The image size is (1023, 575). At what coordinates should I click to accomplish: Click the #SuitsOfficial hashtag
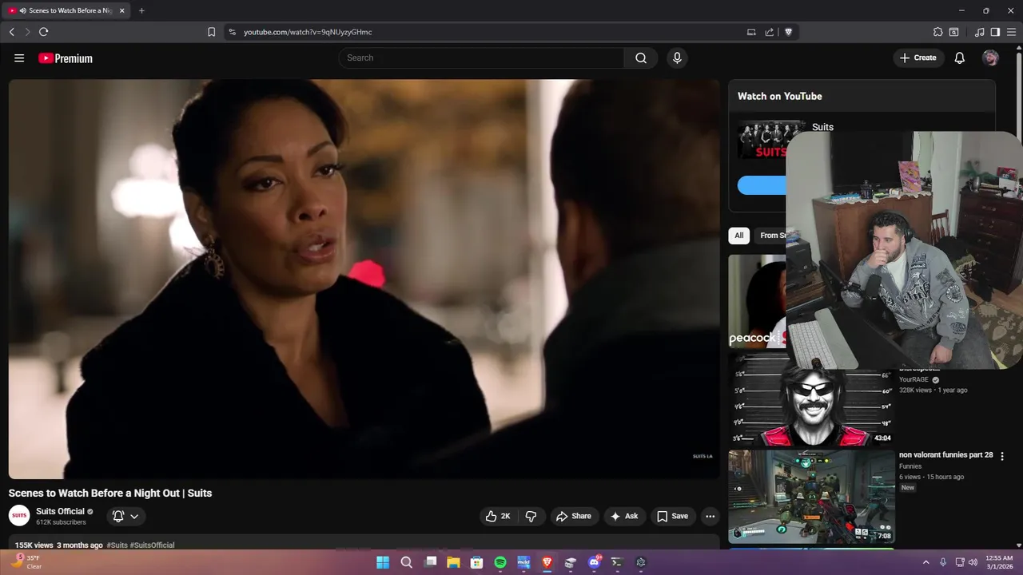tap(152, 545)
